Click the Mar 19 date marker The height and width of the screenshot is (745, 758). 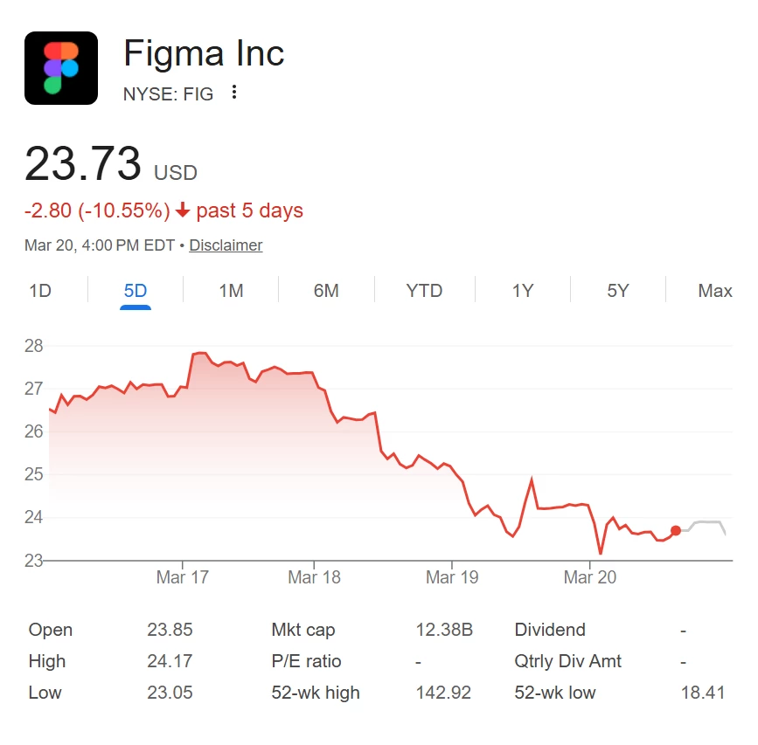tap(452, 577)
